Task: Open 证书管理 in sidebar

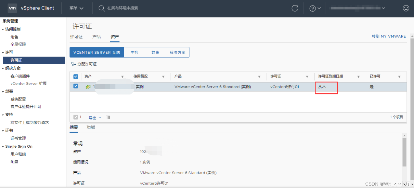Action: pyautogui.click(x=18, y=138)
